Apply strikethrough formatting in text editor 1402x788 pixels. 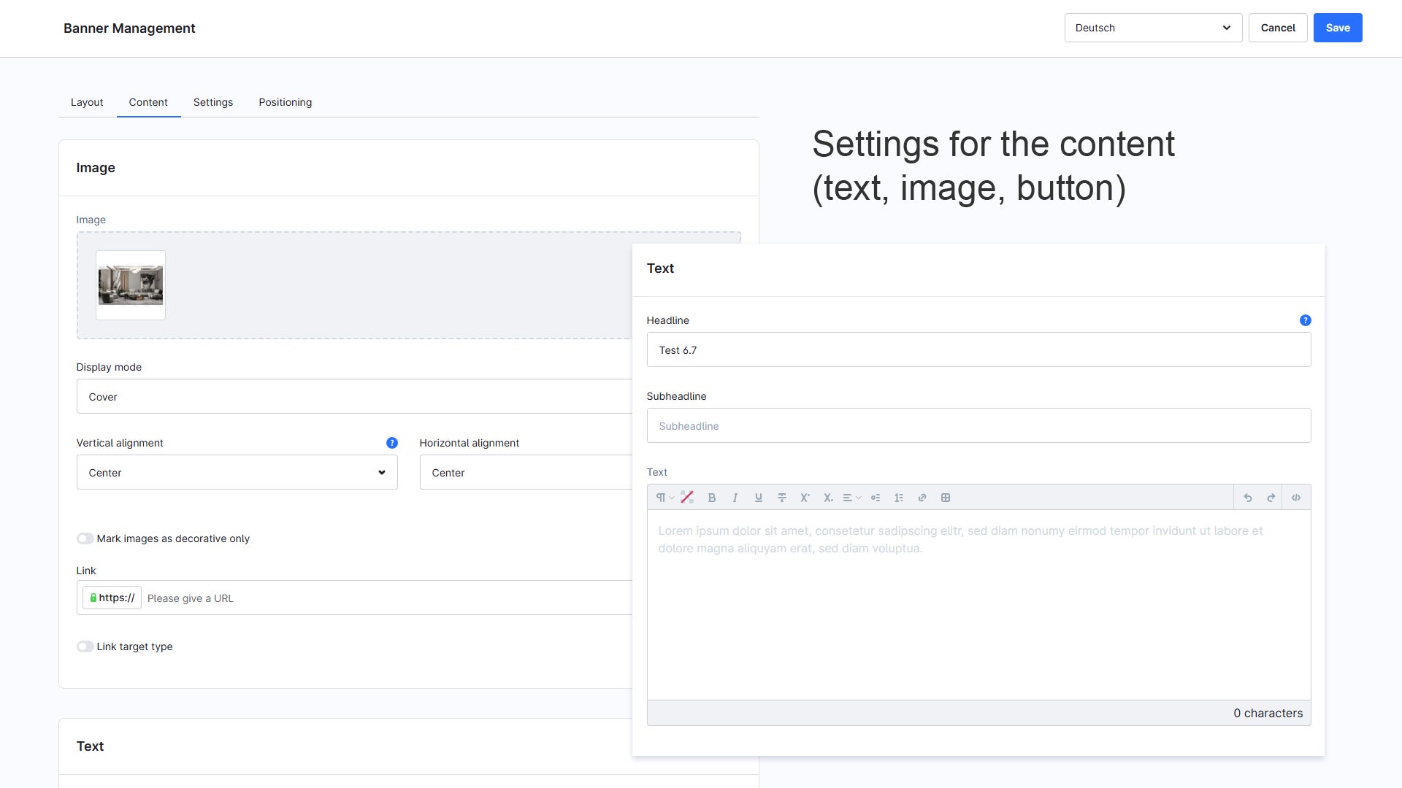point(782,498)
